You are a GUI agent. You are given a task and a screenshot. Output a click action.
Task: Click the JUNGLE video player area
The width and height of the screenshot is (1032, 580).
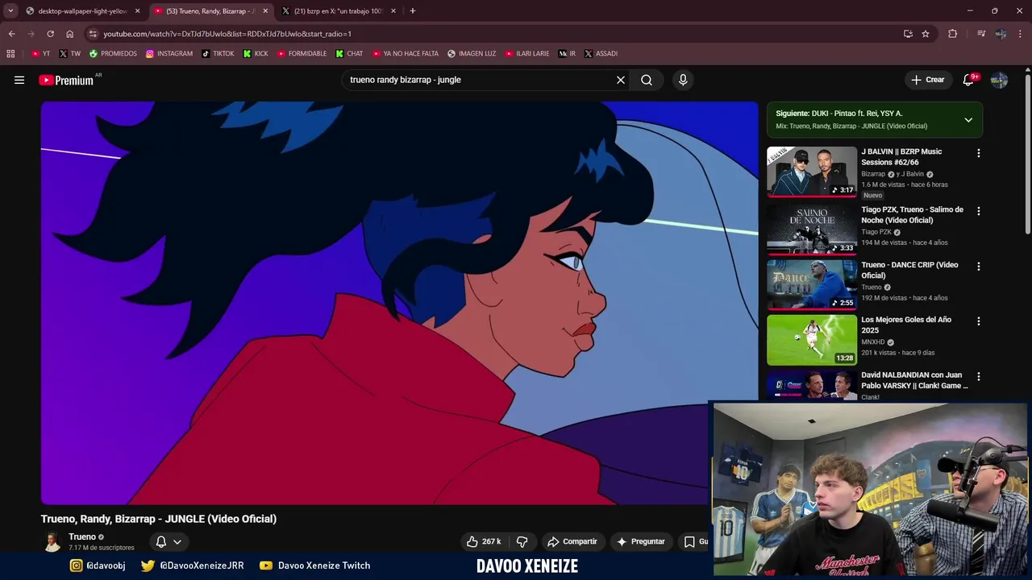coord(399,303)
